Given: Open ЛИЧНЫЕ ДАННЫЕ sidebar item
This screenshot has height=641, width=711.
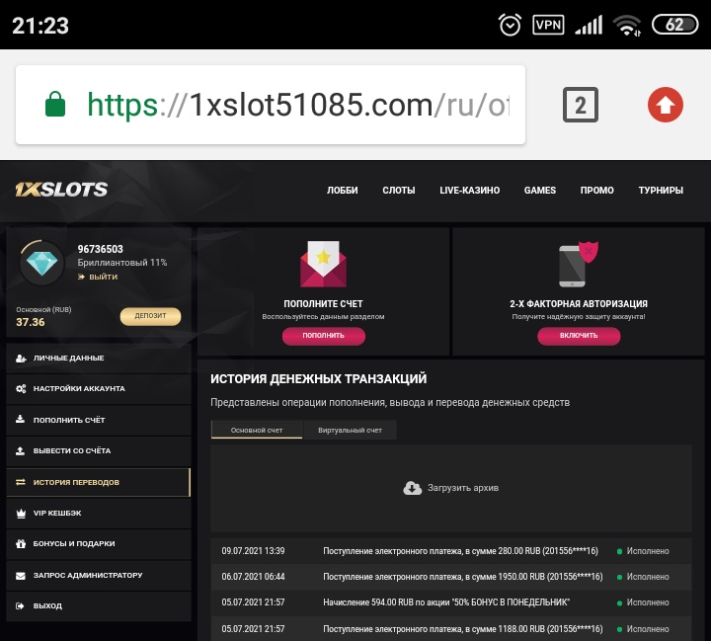Looking at the screenshot, I should pos(99,358).
